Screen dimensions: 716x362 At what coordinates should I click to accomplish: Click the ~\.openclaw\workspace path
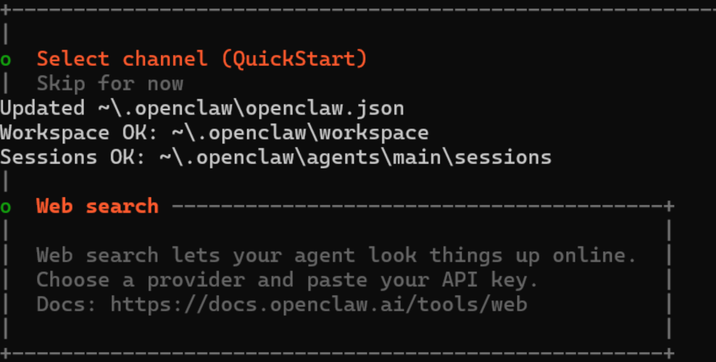click(300, 133)
